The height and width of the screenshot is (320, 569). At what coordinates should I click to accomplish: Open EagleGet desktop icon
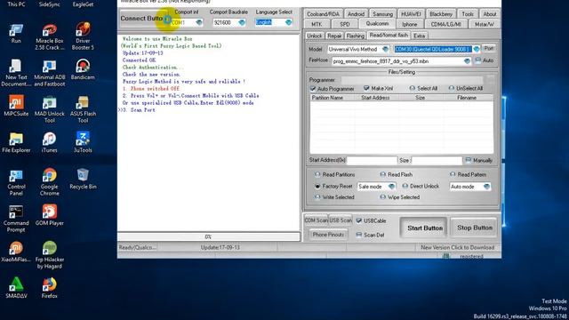point(83,4)
